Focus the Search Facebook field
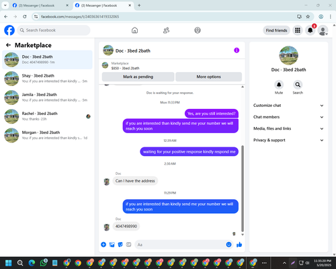336x269 pixels. 54,30
